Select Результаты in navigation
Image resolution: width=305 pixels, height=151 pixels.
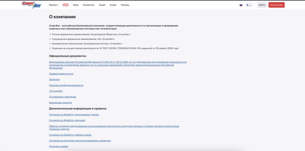tap(89, 5)
